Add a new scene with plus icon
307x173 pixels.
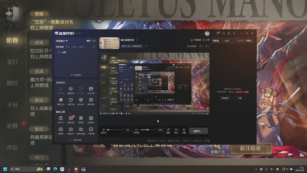click(x=94, y=47)
